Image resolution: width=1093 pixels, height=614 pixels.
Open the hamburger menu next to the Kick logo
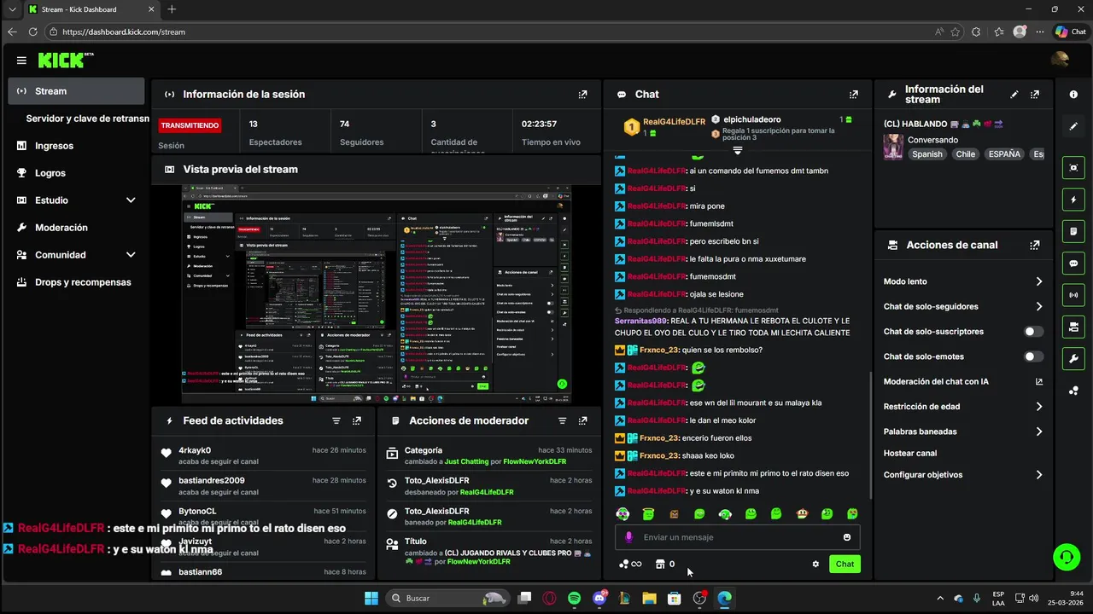click(x=21, y=61)
